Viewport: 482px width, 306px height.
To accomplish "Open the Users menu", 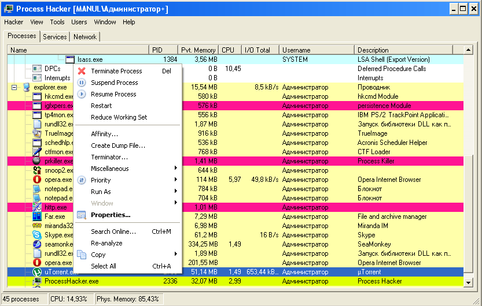I will pos(79,22).
